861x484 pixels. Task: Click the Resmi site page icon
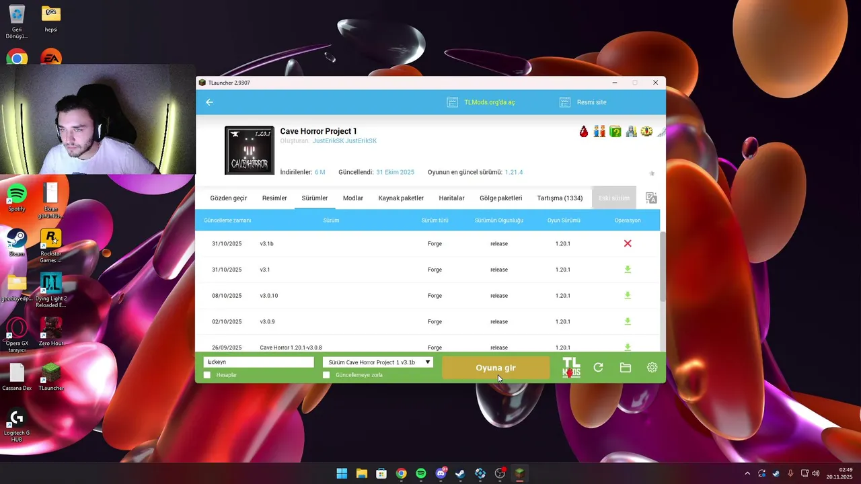tap(564, 102)
